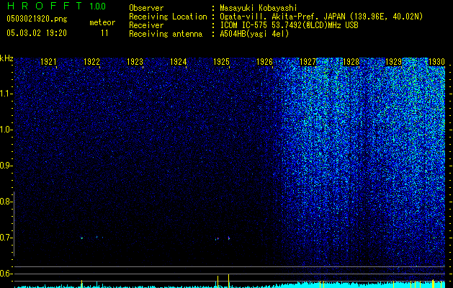This screenshot has width=453, height=288.
Task: Click the 1926 time marker
Action: [264, 62]
